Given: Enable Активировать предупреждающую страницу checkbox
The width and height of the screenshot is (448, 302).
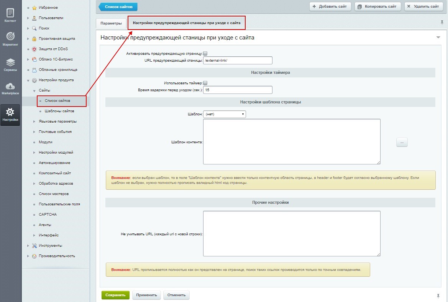Looking at the screenshot, I should click(205, 53).
